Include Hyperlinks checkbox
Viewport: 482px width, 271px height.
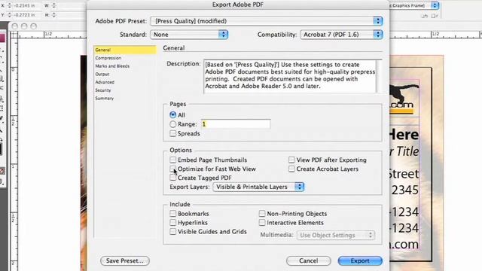172,223
